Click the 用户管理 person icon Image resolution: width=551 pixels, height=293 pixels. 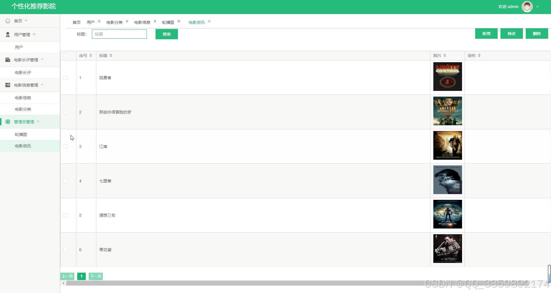pos(8,34)
